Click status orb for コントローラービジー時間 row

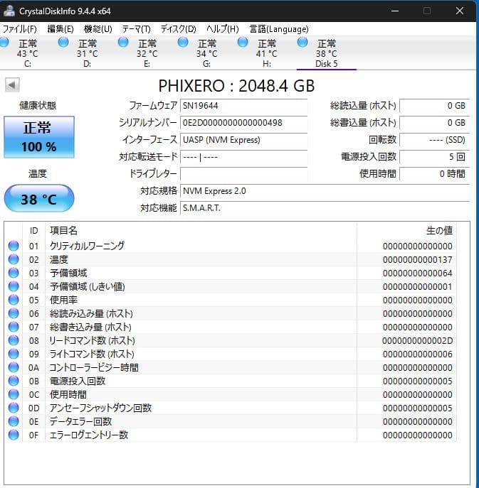[14, 367]
